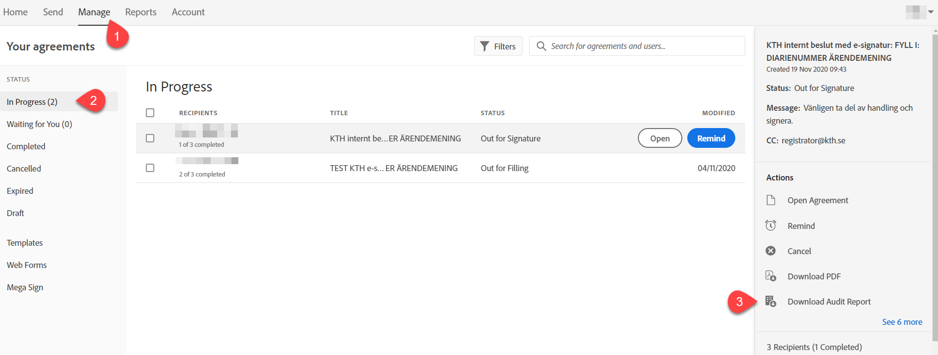Click the 04/11/2020 modified date

[716, 168]
